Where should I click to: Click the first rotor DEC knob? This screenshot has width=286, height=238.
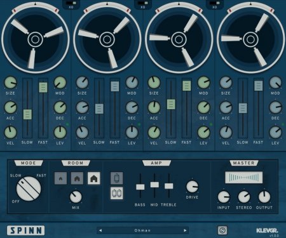[x=60, y=107]
